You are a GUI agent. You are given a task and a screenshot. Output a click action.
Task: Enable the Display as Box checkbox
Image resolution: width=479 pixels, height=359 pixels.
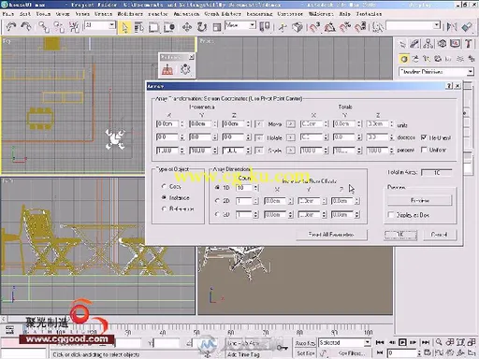point(391,215)
